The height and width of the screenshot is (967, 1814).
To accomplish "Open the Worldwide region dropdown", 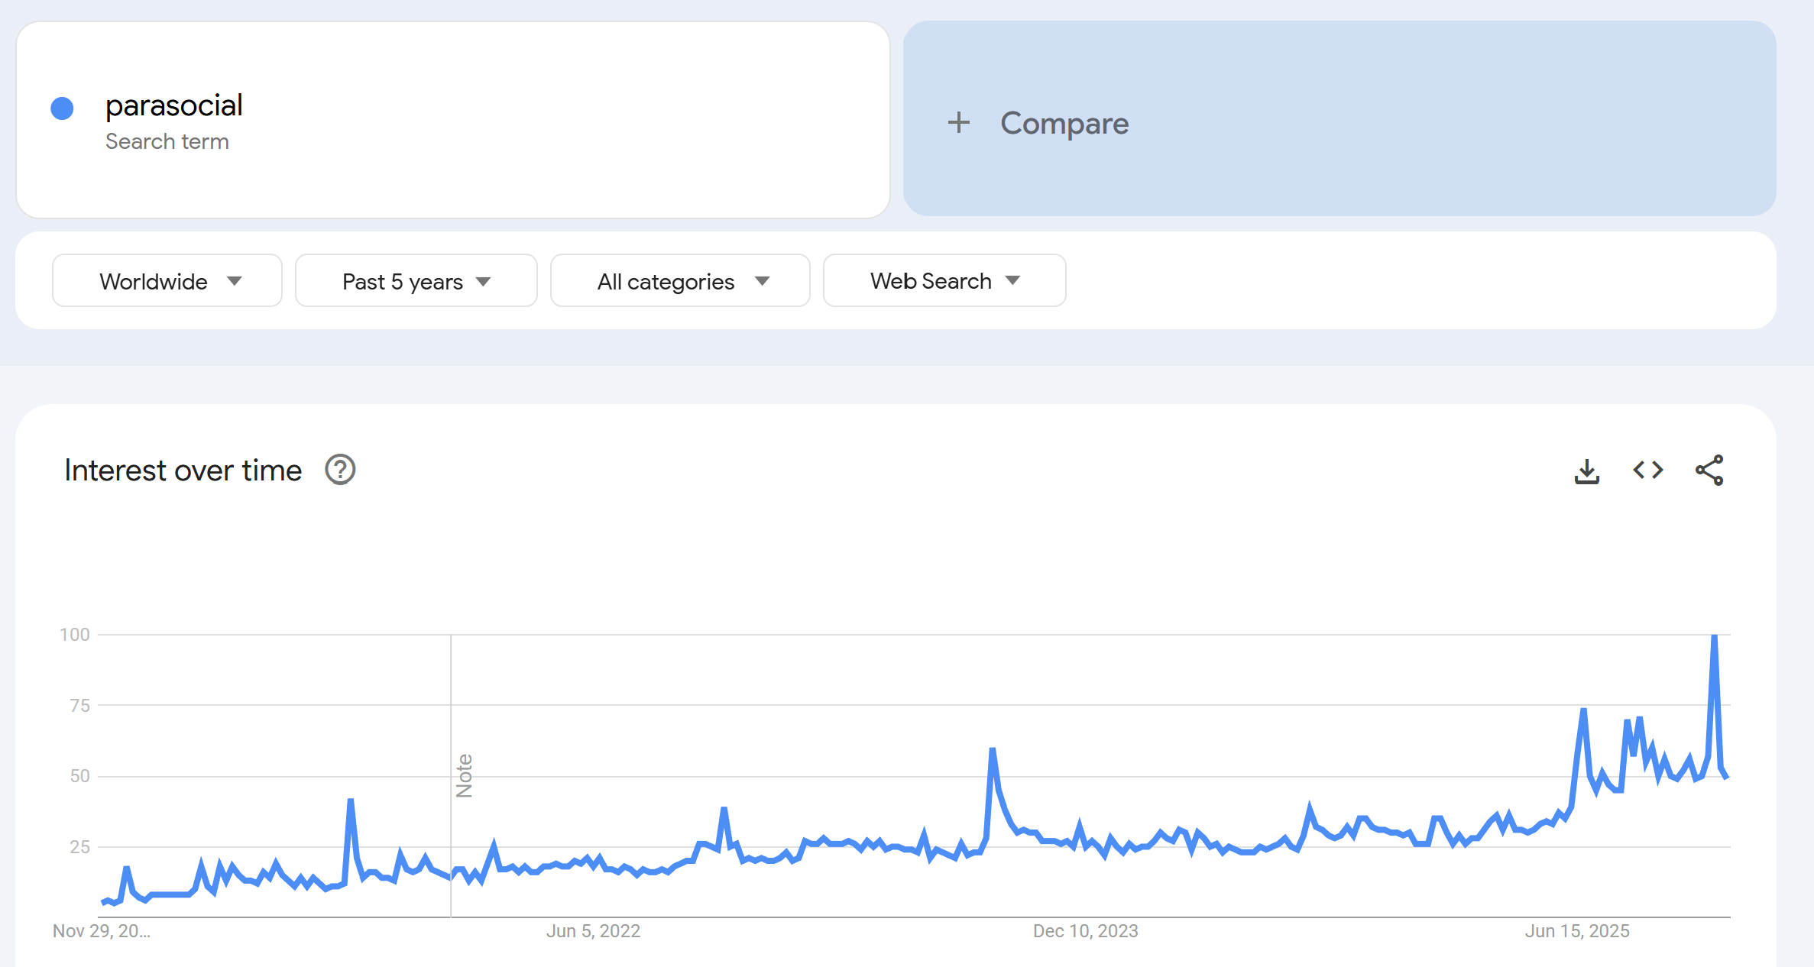I will 167,281.
